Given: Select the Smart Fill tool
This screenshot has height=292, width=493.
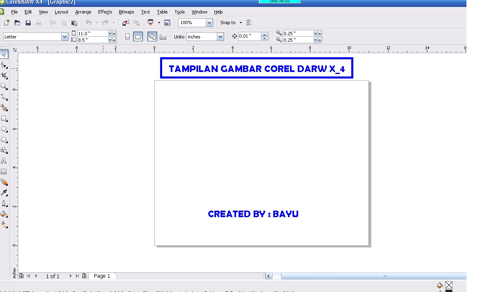Looking at the screenshot, I should [4, 108].
